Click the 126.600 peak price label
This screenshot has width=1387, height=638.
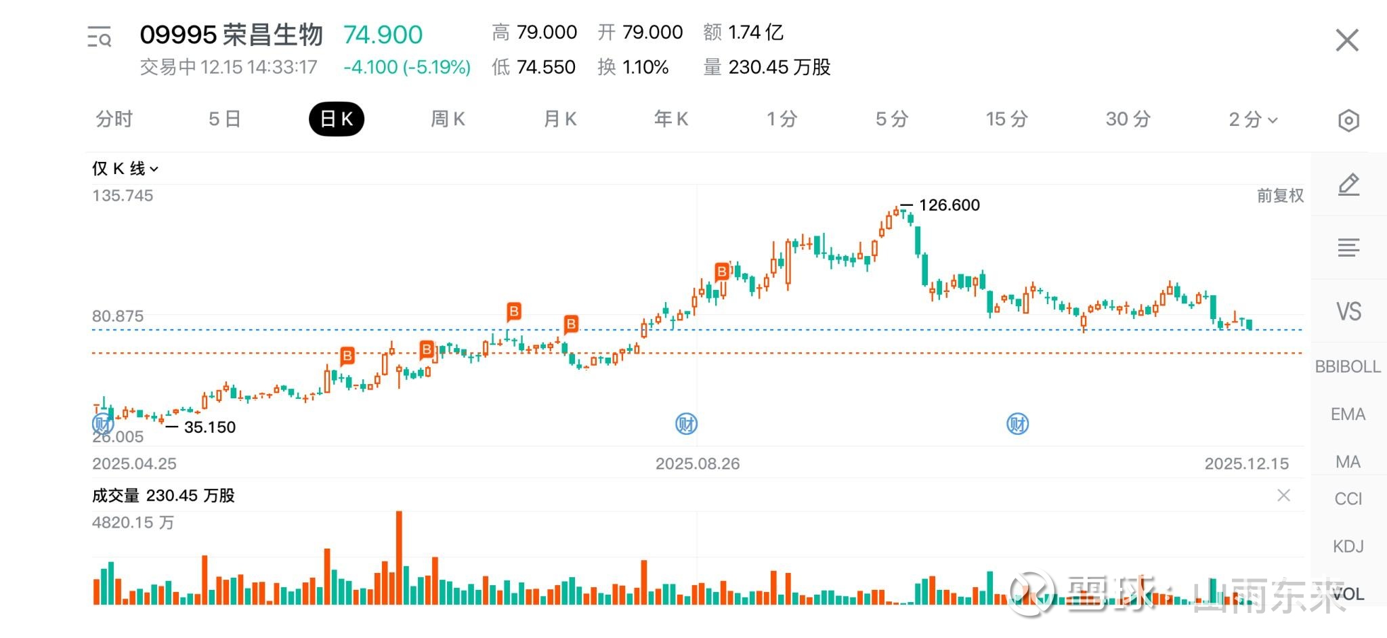click(949, 205)
